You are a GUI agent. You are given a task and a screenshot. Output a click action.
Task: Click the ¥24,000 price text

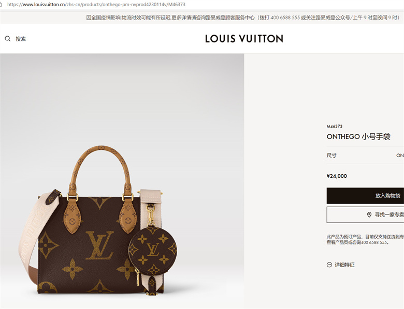pyautogui.click(x=337, y=176)
